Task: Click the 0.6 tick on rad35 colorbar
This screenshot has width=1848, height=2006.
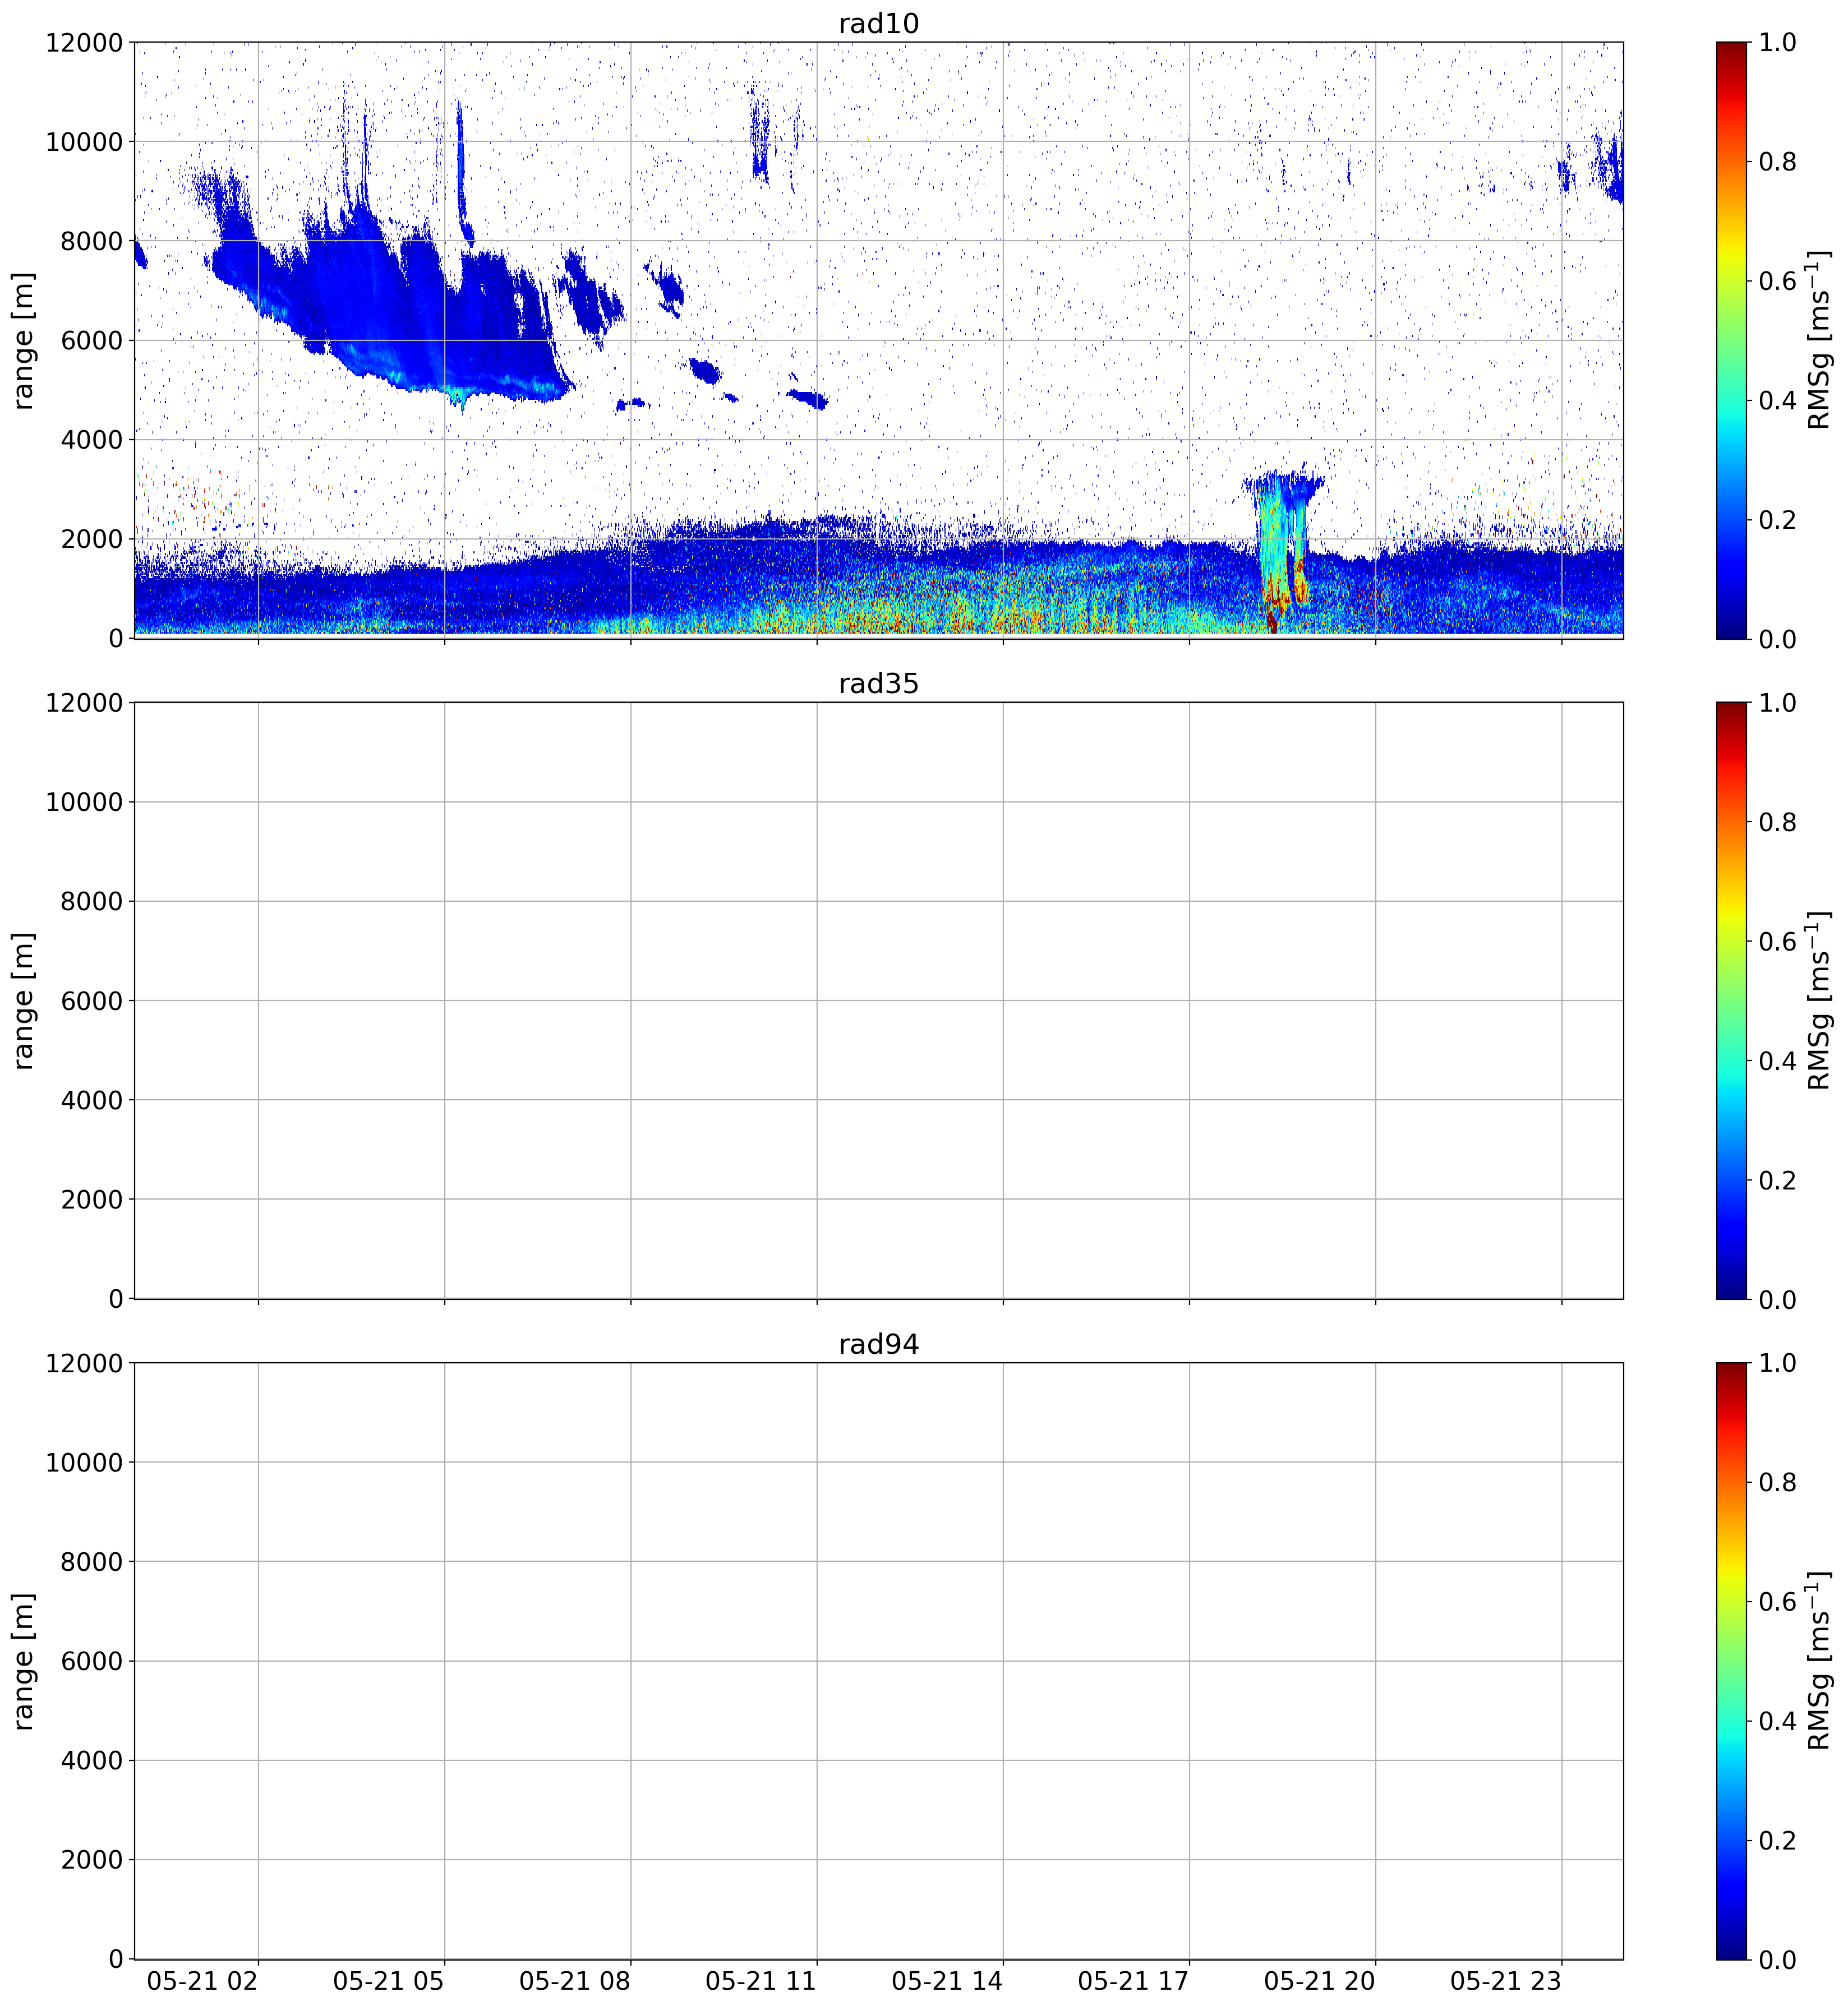Action: coord(1778,942)
